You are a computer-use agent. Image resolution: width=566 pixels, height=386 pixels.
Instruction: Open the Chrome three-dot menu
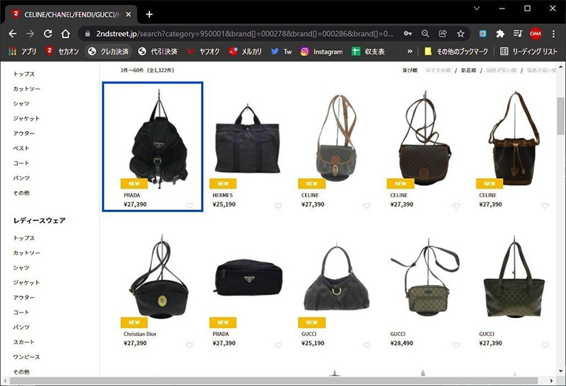[x=553, y=33]
